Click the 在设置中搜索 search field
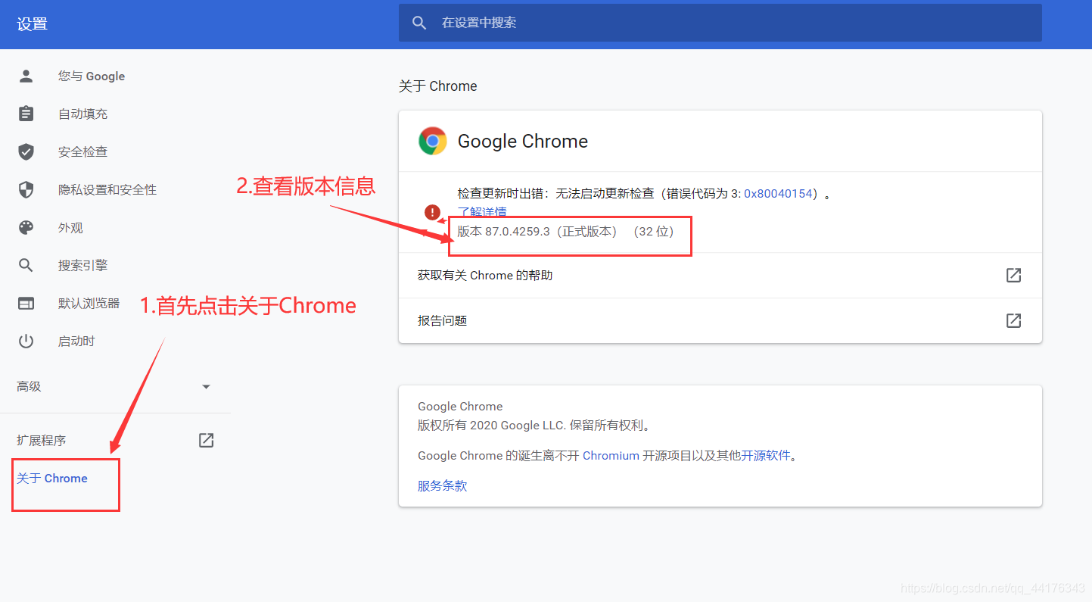The width and height of the screenshot is (1092, 602). [x=720, y=23]
